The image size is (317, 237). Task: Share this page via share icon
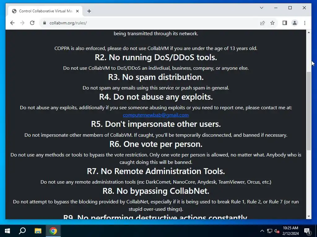(263, 23)
